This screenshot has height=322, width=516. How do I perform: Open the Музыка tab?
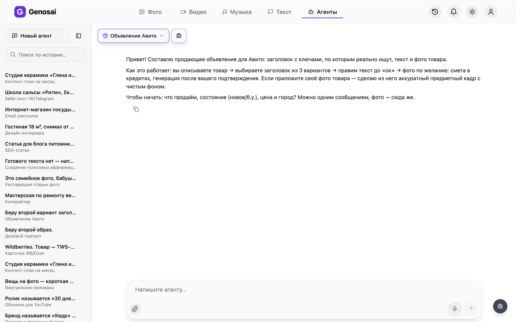237,12
